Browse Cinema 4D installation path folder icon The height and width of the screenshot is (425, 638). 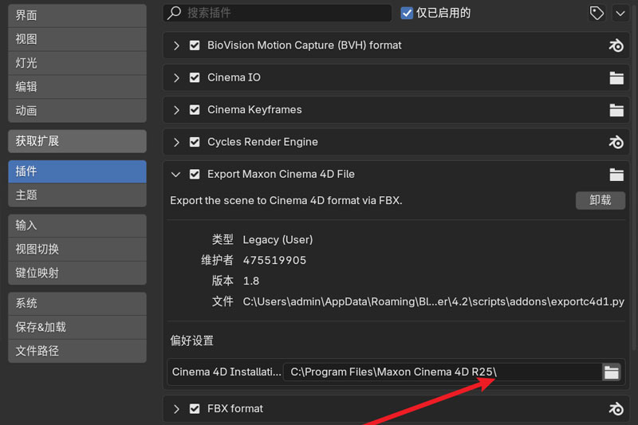[611, 372]
